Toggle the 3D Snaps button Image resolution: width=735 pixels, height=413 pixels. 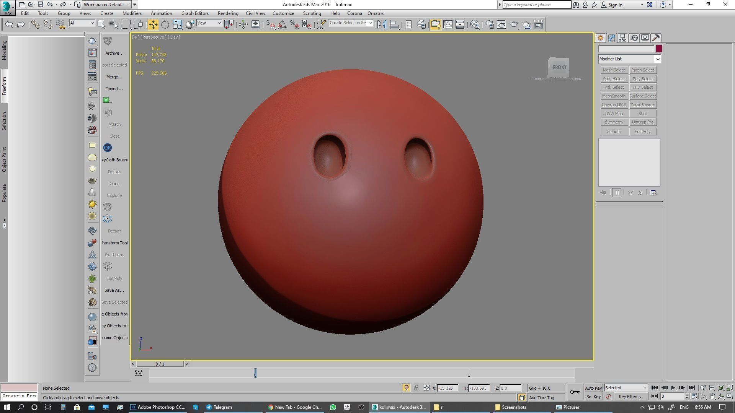270,24
